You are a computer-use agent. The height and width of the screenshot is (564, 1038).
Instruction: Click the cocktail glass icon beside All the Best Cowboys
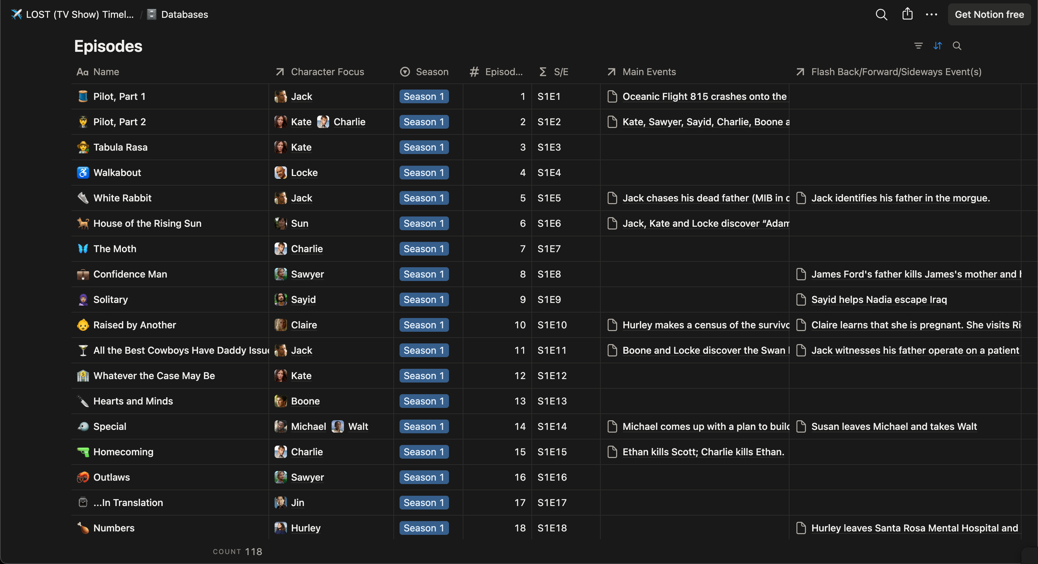pos(83,350)
